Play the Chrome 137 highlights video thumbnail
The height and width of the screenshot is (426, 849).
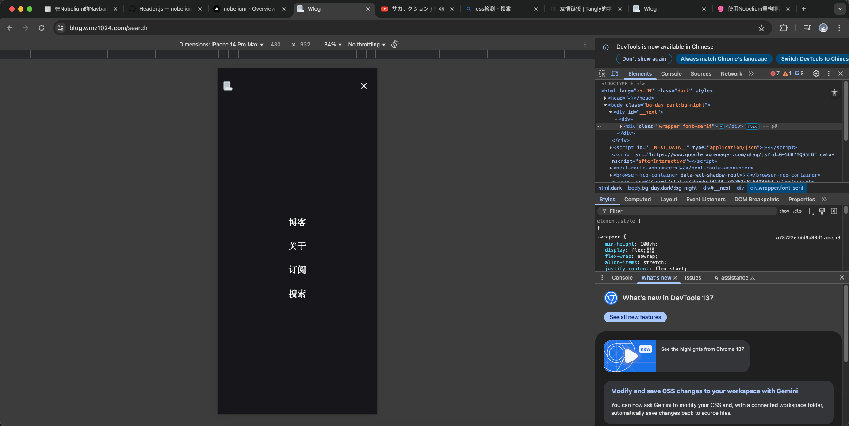630,356
